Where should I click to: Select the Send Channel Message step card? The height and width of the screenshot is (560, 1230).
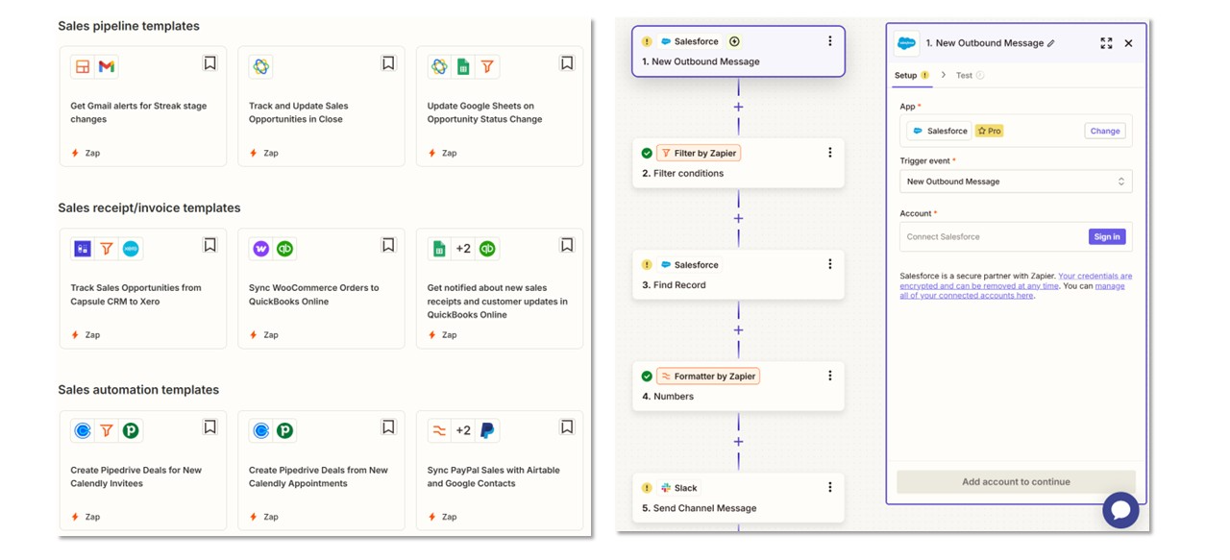coord(738,498)
